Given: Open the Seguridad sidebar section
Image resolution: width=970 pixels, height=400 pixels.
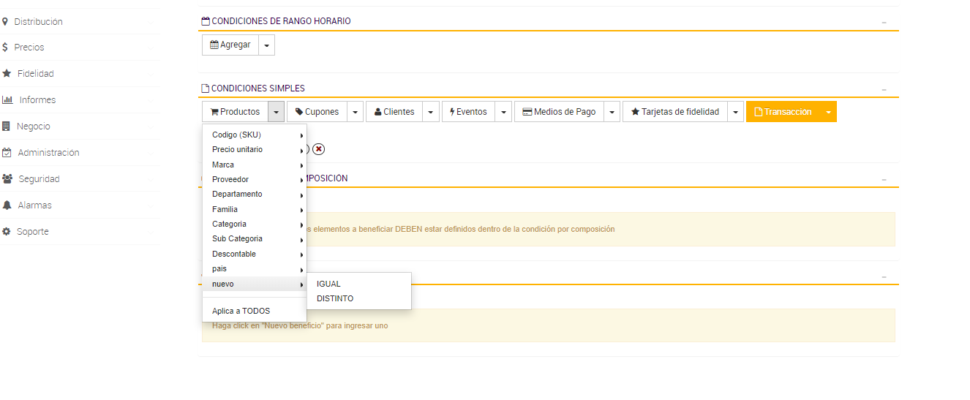Looking at the screenshot, I should (x=39, y=179).
